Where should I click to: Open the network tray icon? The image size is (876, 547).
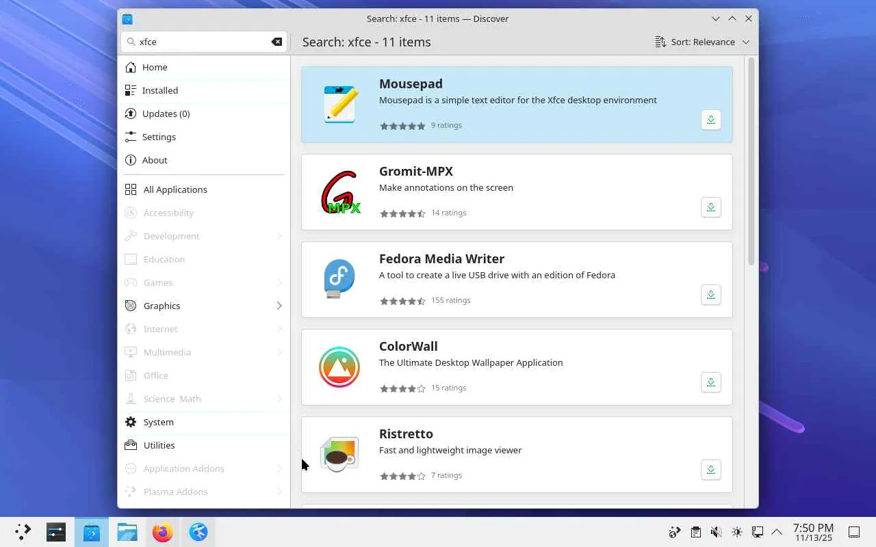757,532
